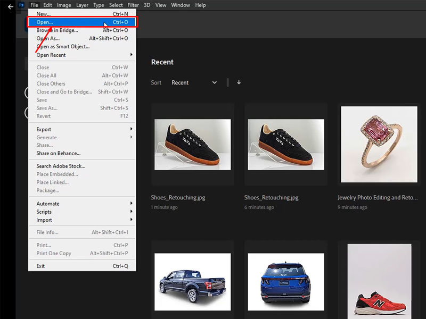Click Search Adobe Stock menu entry

(x=61, y=166)
